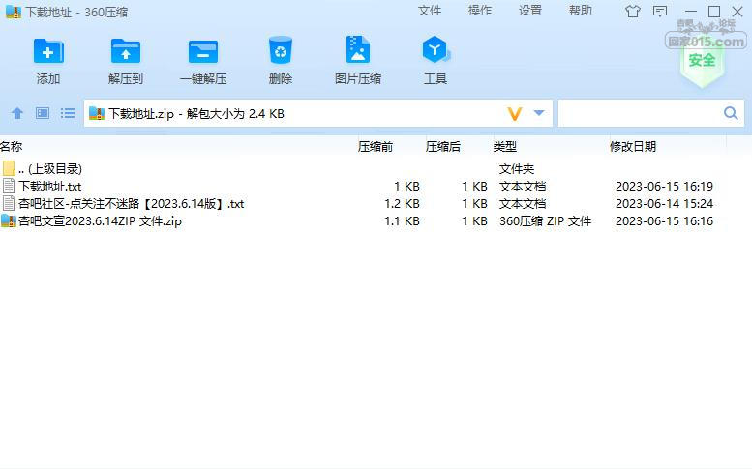Open the 图片压缩 (image compression) tool
Screen dimensions: 752x469
click(x=358, y=49)
